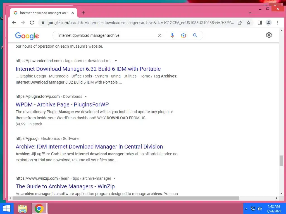Click the https://pluginsforwp.com URL text
The height and width of the screenshot is (214, 286).
tap(38, 96)
